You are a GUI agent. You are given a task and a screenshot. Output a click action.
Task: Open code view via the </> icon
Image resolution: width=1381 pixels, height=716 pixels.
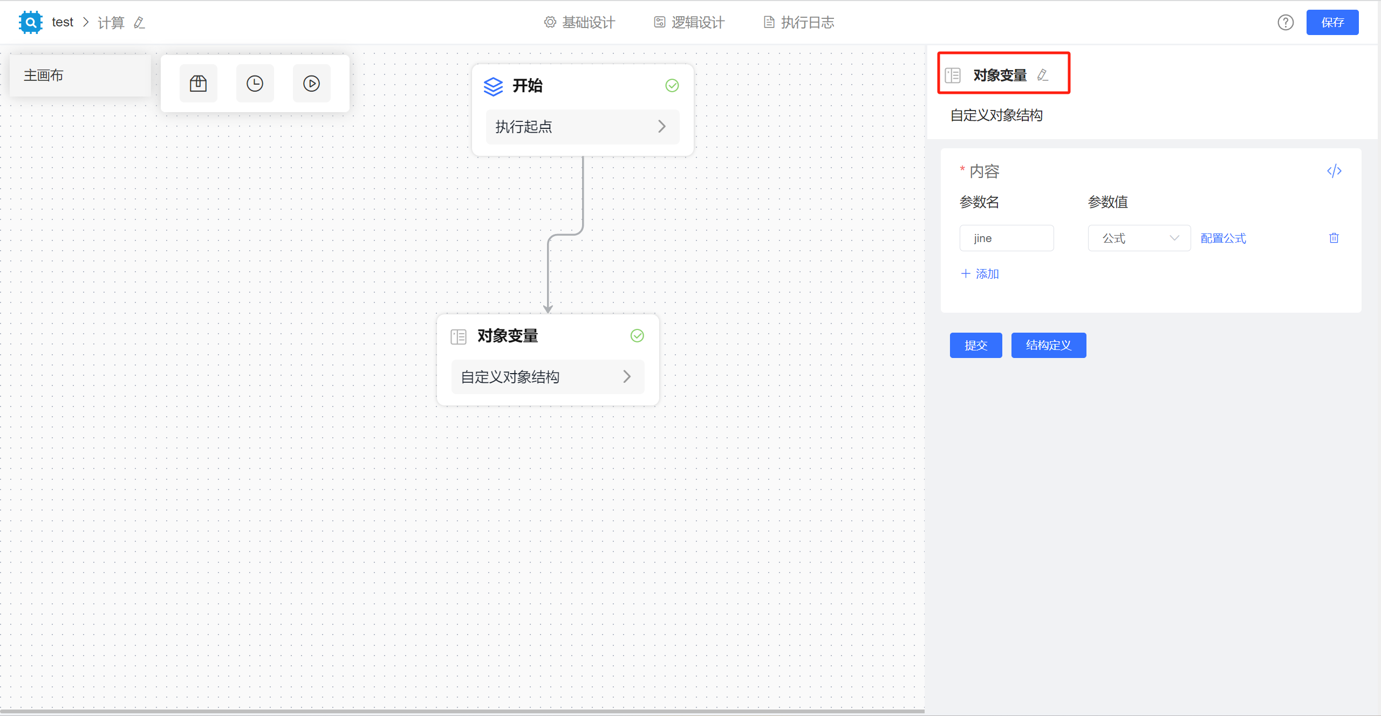coord(1335,171)
